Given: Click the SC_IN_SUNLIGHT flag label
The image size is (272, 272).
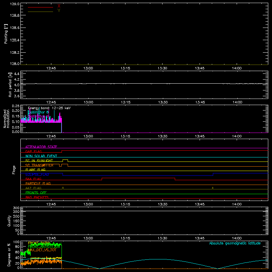Looking at the screenshot, I should coord(39,160).
